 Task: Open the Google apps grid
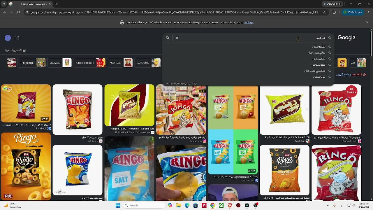17,38
